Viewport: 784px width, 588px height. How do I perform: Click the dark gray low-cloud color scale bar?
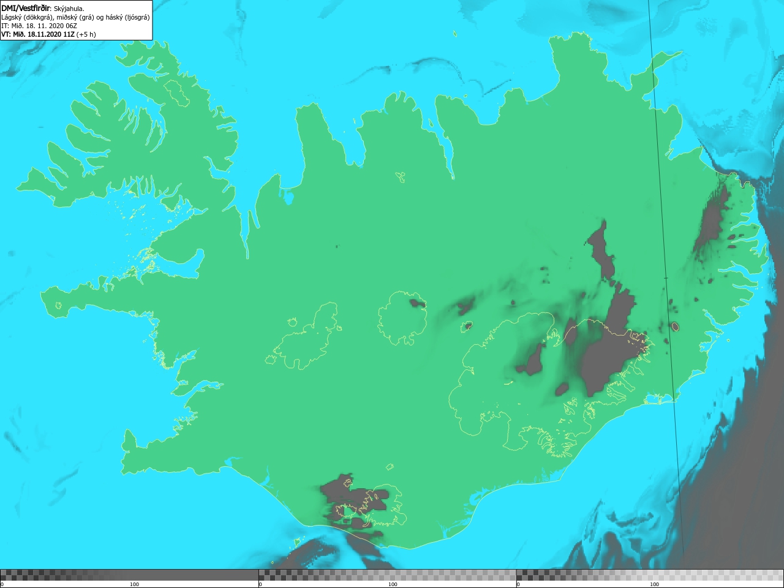pos(129,575)
